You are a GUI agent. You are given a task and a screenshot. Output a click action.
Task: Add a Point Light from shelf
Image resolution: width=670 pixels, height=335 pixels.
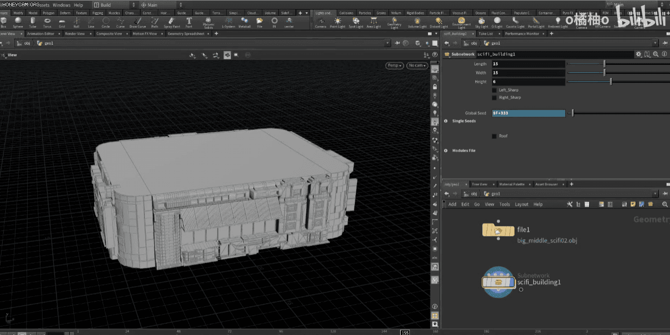point(337,22)
